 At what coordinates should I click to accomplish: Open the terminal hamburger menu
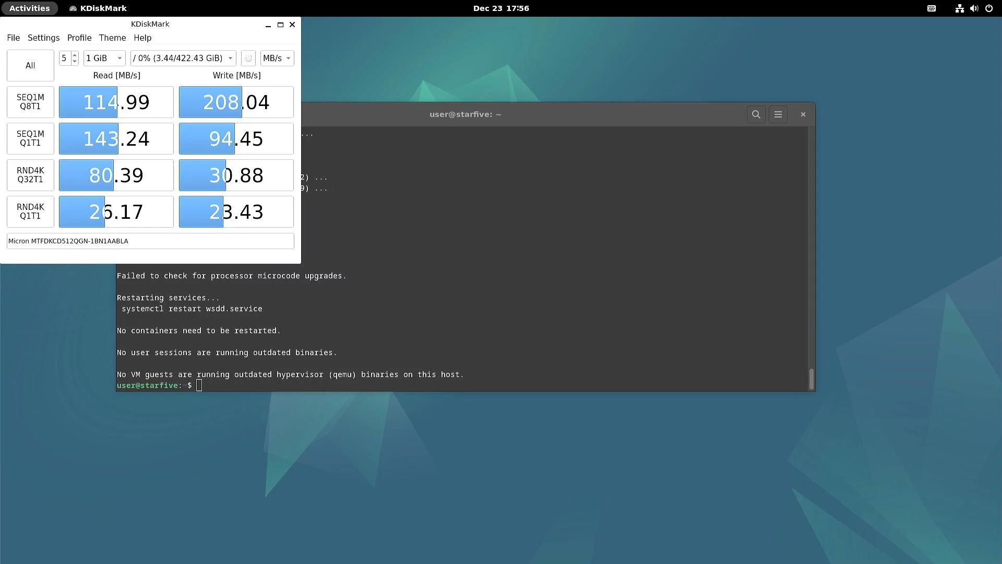(x=778, y=114)
